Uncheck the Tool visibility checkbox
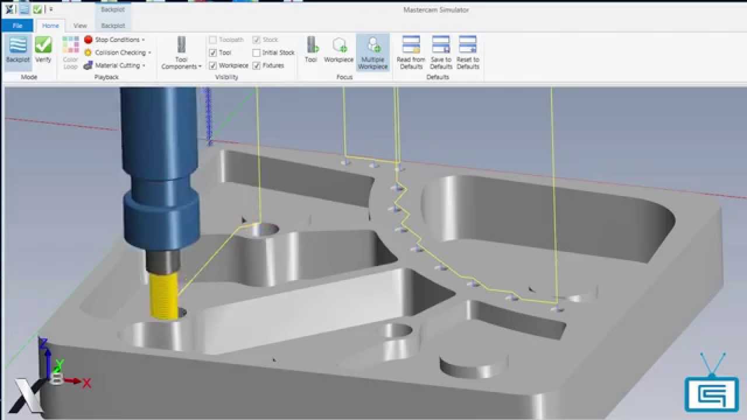The height and width of the screenshot is (420, 747). [x=213, y=52]
